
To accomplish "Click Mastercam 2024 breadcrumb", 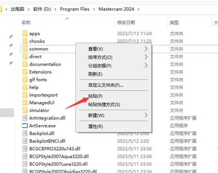I will pyautogui.click(x=116, y=9).
